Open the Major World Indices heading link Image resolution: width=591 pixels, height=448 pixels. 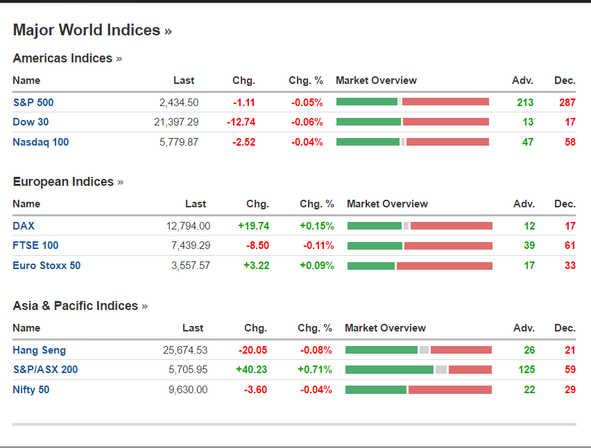coord(92,31)
